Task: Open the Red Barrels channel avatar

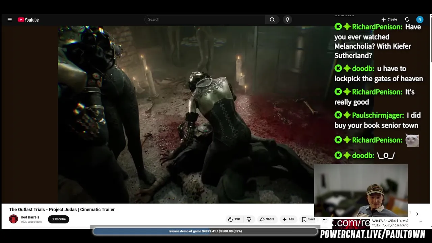Action: click(x=13, y=219)
